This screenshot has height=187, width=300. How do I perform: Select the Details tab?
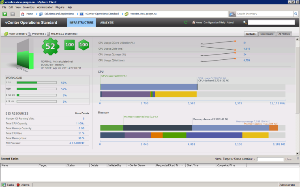pos(251,34)
